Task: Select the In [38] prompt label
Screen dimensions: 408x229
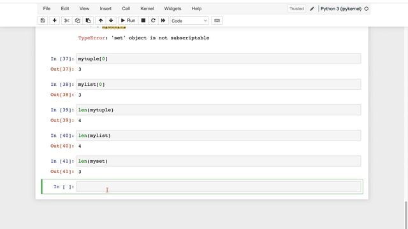Action: tap(62, 84)
